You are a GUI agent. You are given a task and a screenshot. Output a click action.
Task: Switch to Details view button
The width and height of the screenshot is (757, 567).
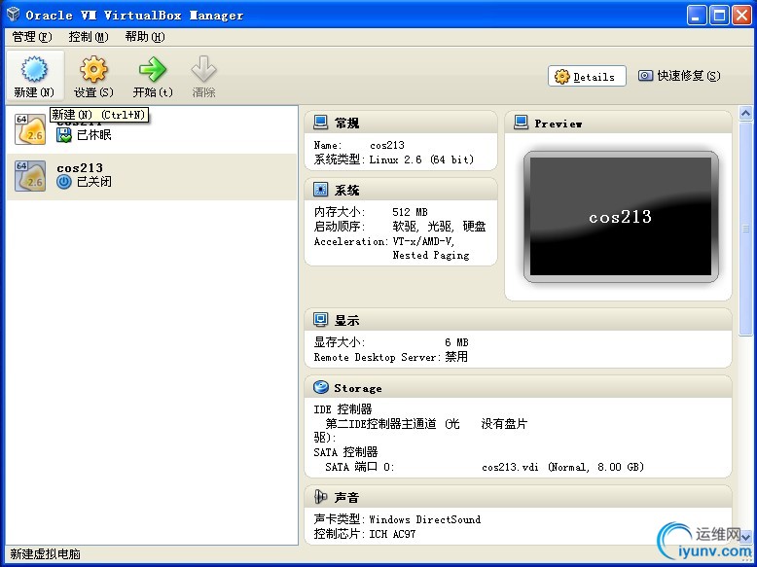tap(587, 76)
